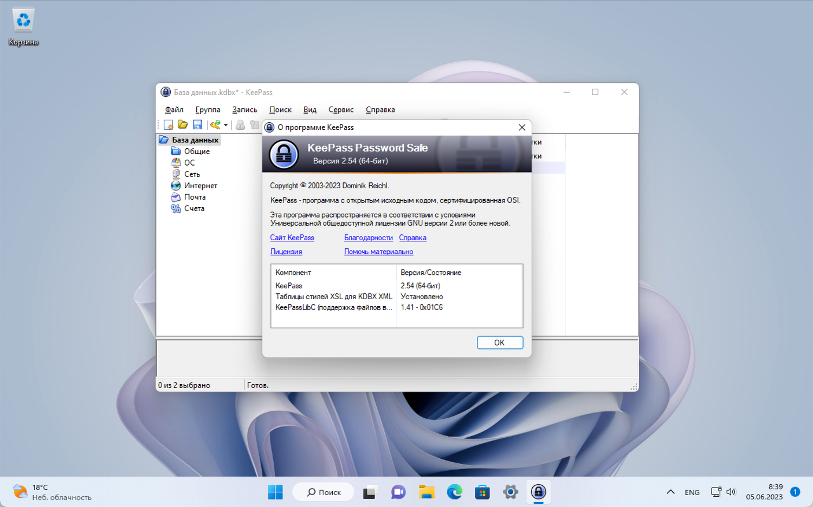
Task: Follow the Справка link in the About dialog
Action: (x=412, y=238)
